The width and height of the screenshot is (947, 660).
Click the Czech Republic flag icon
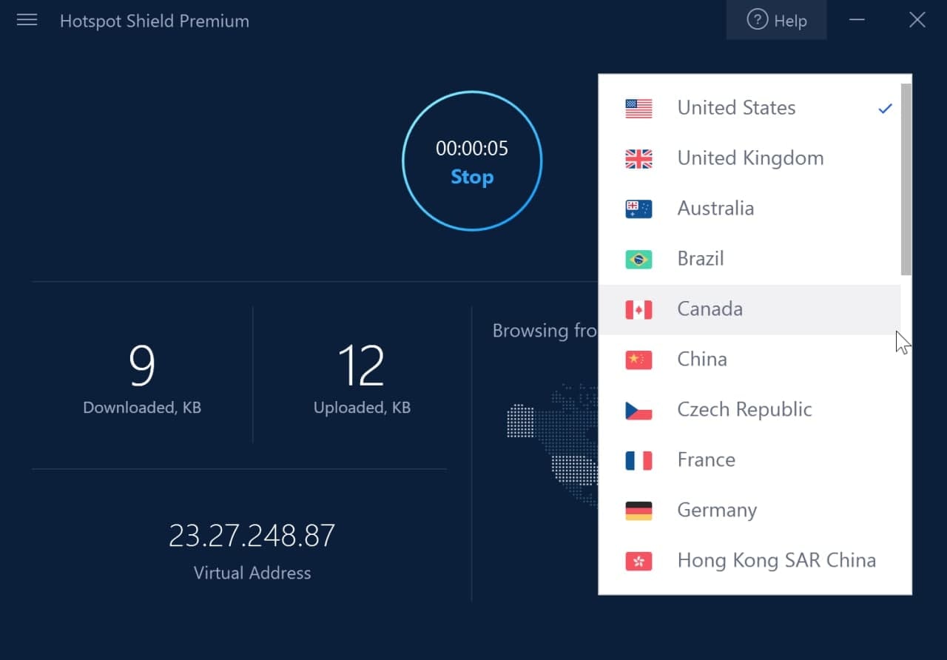tap(638, 410)
